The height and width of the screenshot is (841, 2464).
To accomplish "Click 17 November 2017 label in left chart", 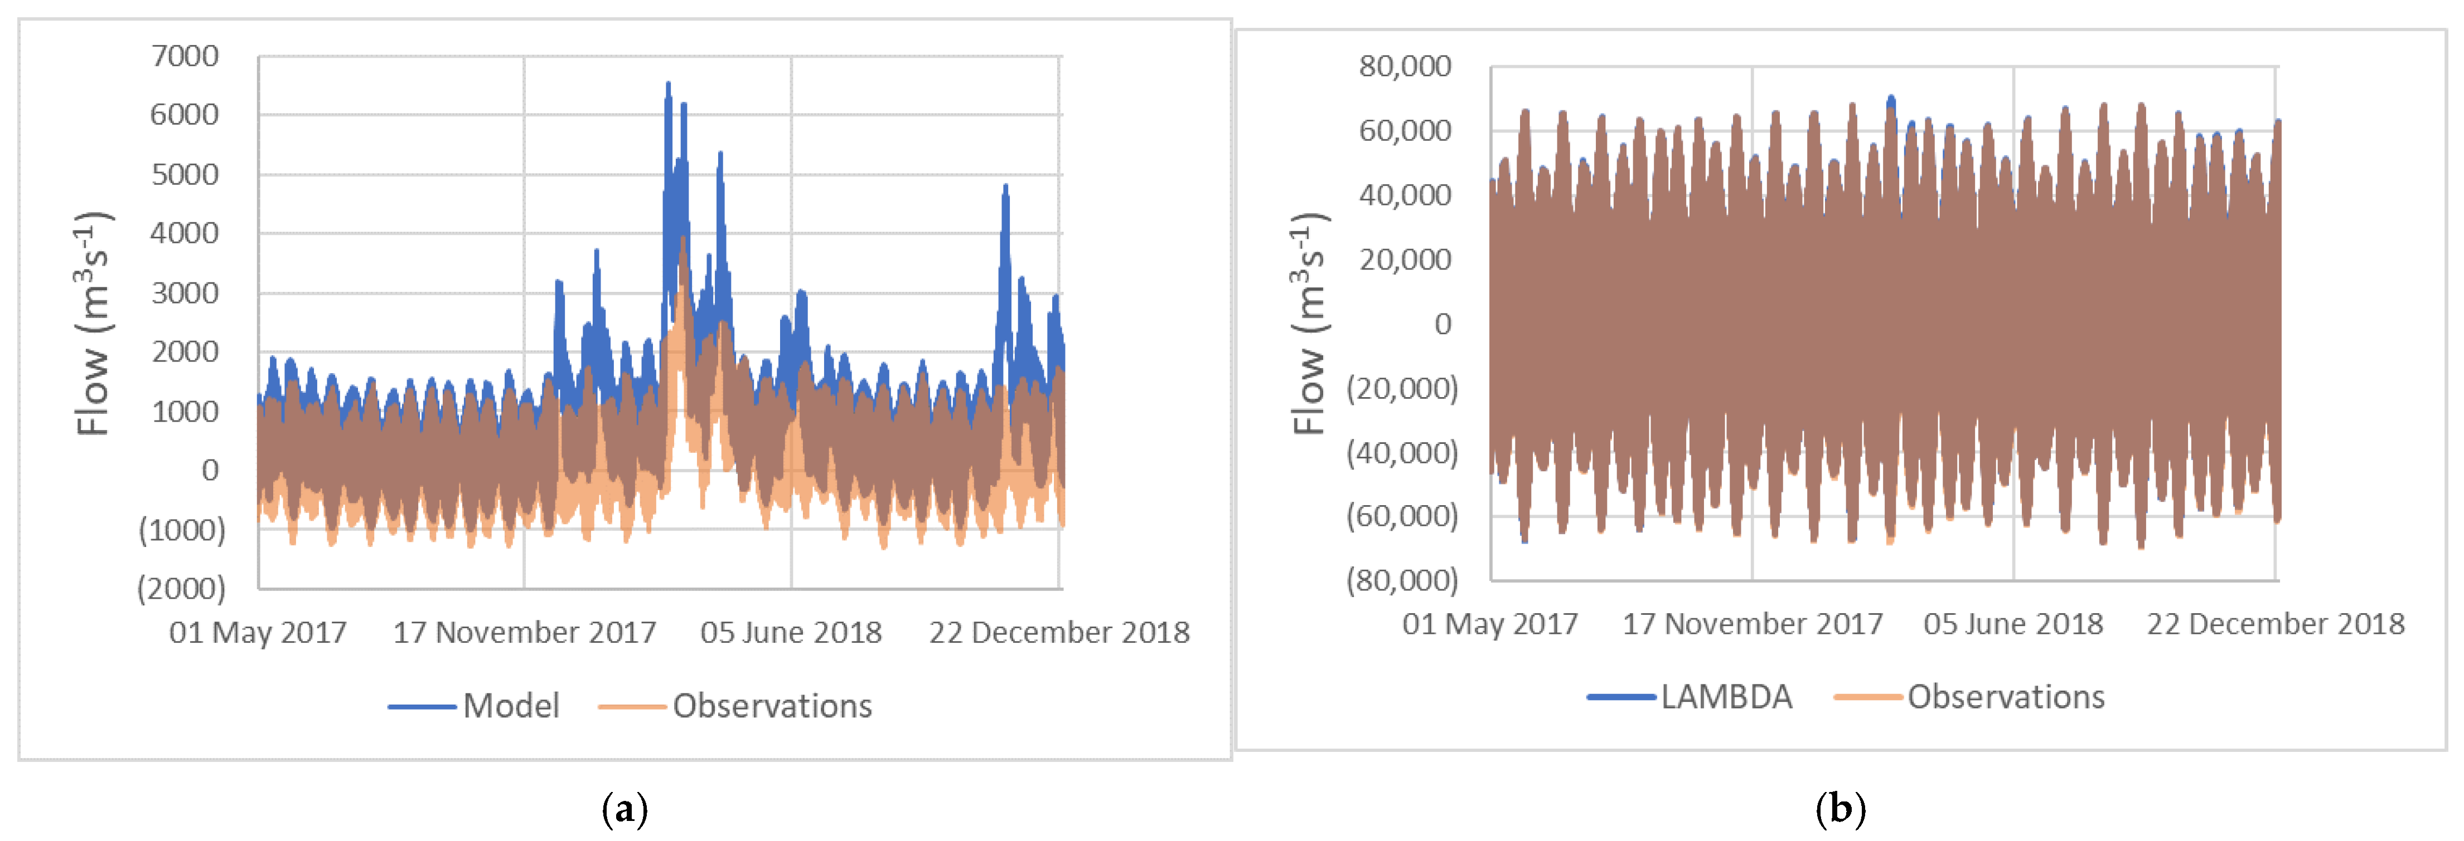I will 524,633.
